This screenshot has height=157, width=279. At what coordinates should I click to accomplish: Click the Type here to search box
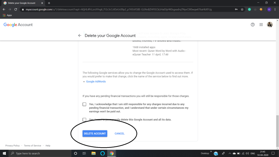point(40,153)
